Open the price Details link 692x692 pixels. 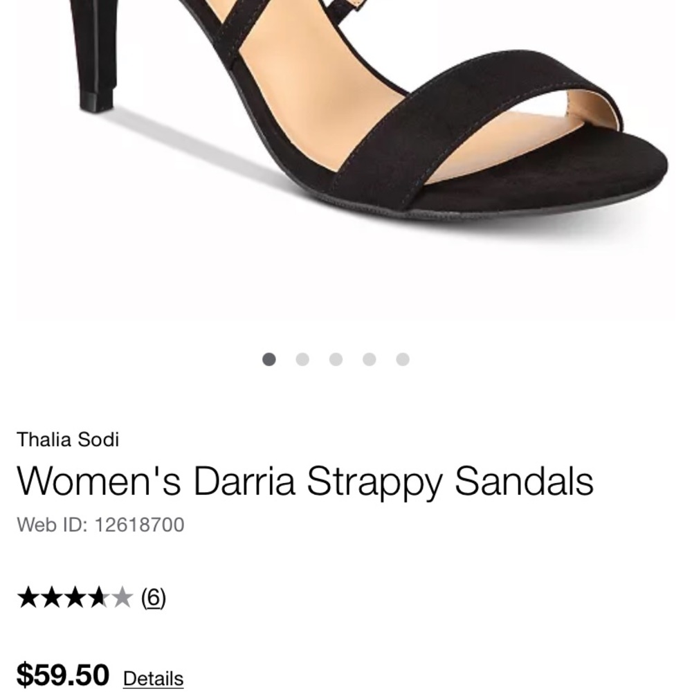point(154,679)
